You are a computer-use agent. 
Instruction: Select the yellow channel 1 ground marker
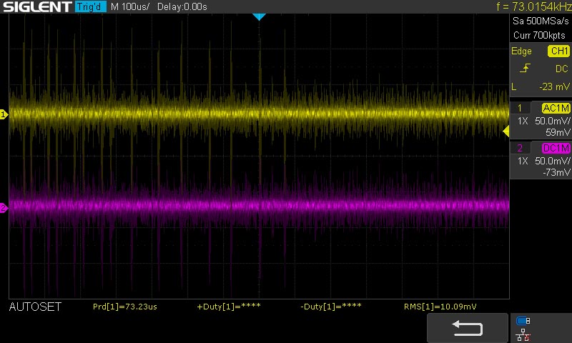4,114
